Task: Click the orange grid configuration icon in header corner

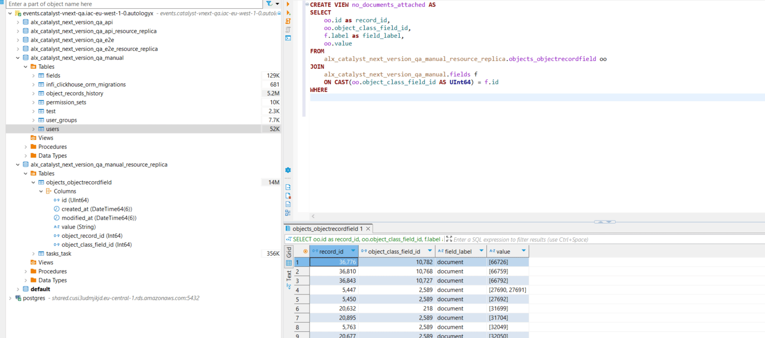Action: pyautogui.click(x=305, y=251)
